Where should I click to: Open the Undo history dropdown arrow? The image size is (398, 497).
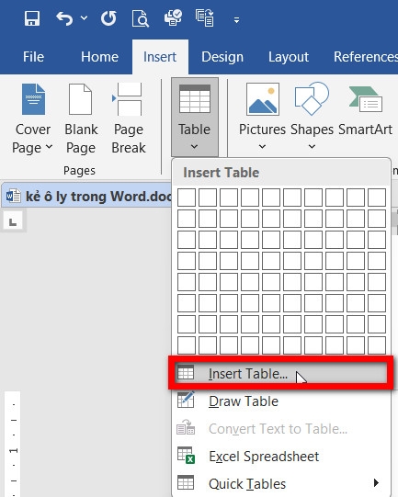(84, 18)
